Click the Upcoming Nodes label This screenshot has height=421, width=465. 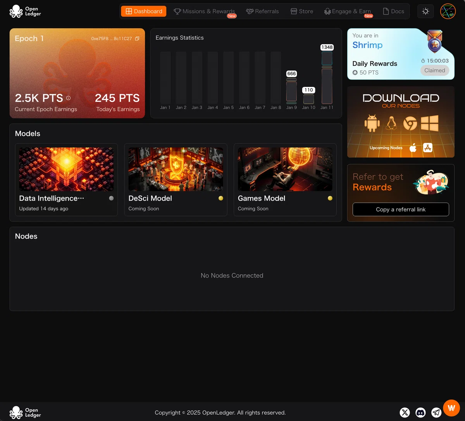(386, 148)
